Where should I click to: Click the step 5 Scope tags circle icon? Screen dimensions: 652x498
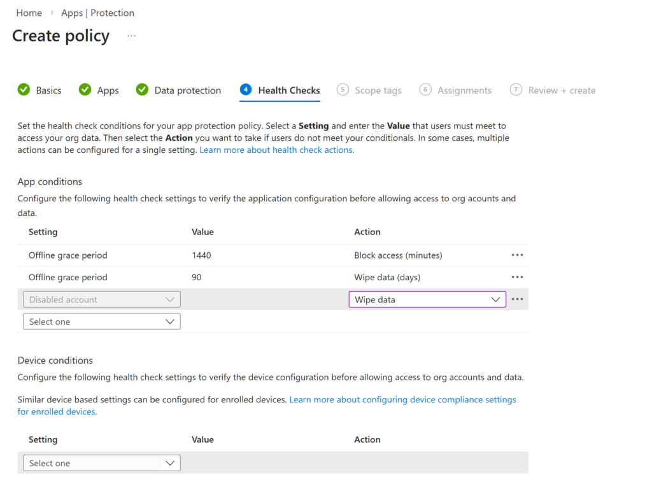(343, 90)
